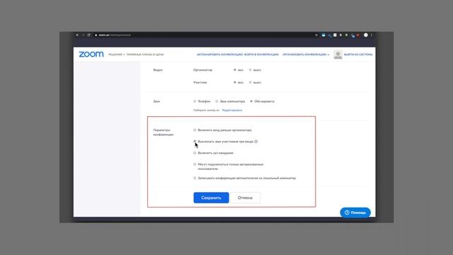
Task: Click the Отмена button
Action: coord(245,198)
